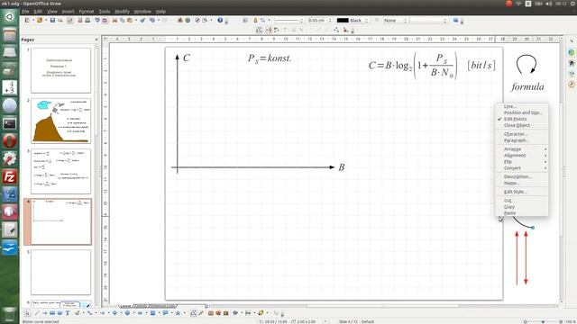Open the File menu
Viewport: 577px width, 324px height.
click(25, 12)
